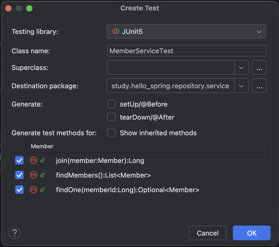Click the method icon beside findMembers
This screenshot has width=279, height=247.
(34, 175)
